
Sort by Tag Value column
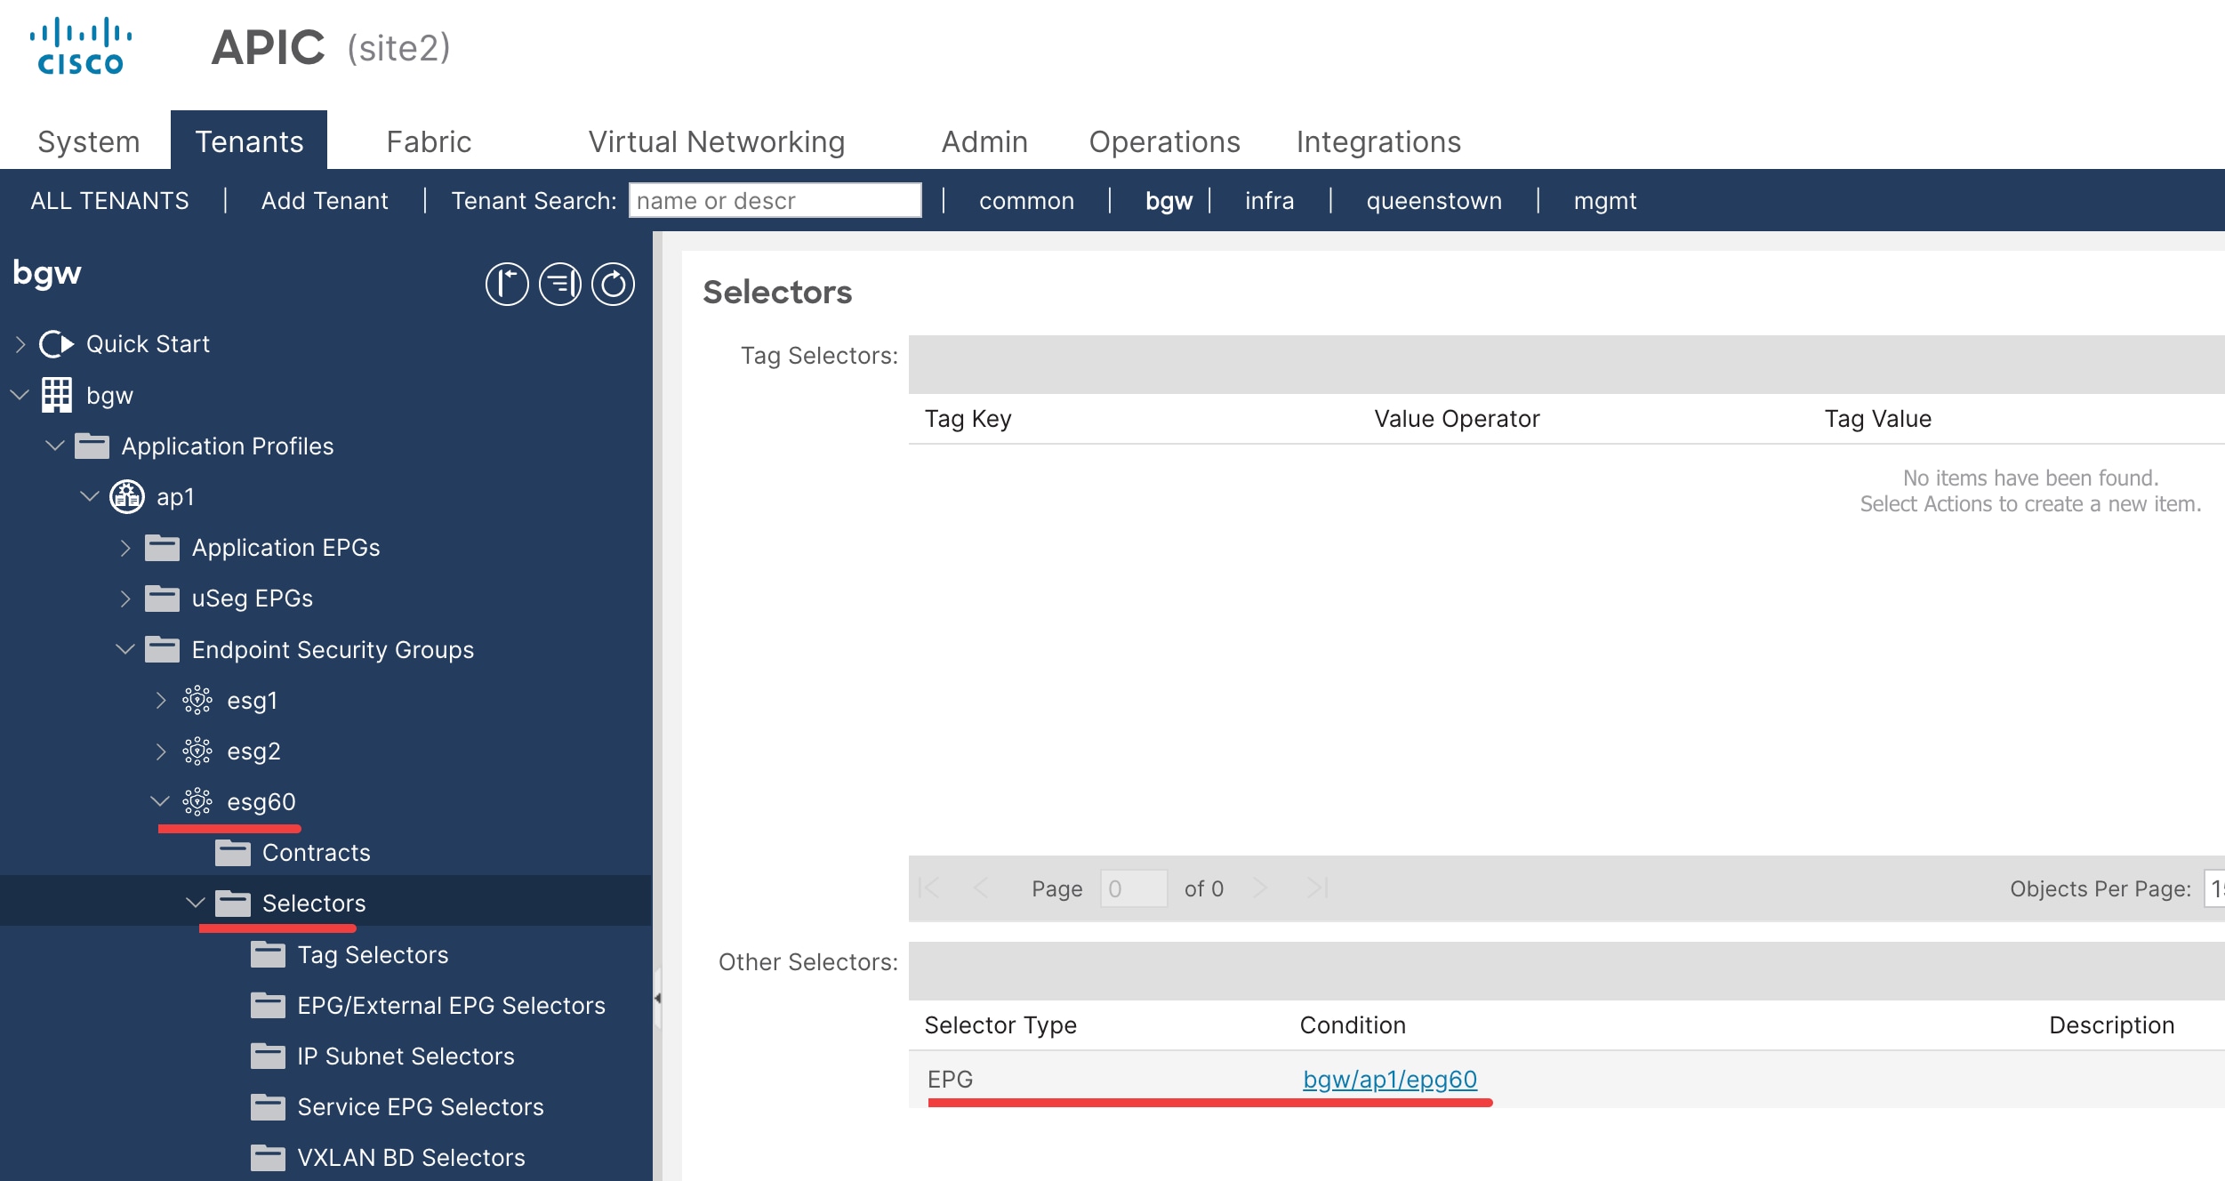coord(1878,419)
